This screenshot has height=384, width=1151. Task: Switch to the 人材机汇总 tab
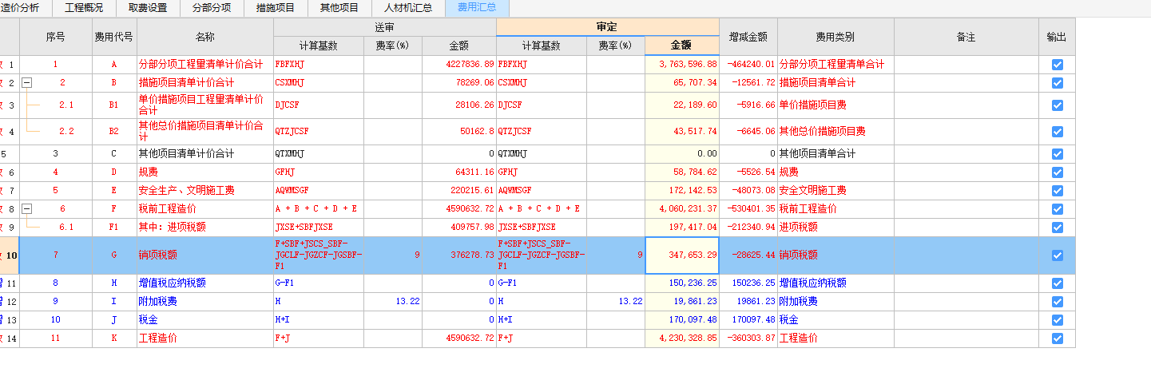coord(408,8)
